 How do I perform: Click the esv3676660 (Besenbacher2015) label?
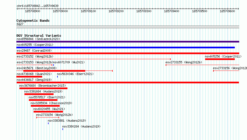click(42, 86)
